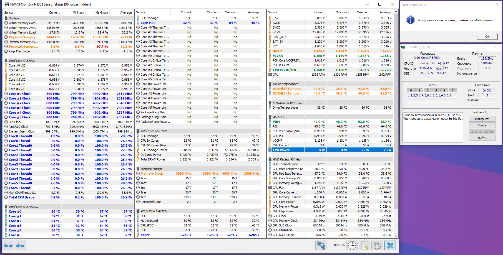Click the thermometer icon beside DIMM[1] Temperature
This screenshot has width=503, height=255.
(x=270, y=89)
